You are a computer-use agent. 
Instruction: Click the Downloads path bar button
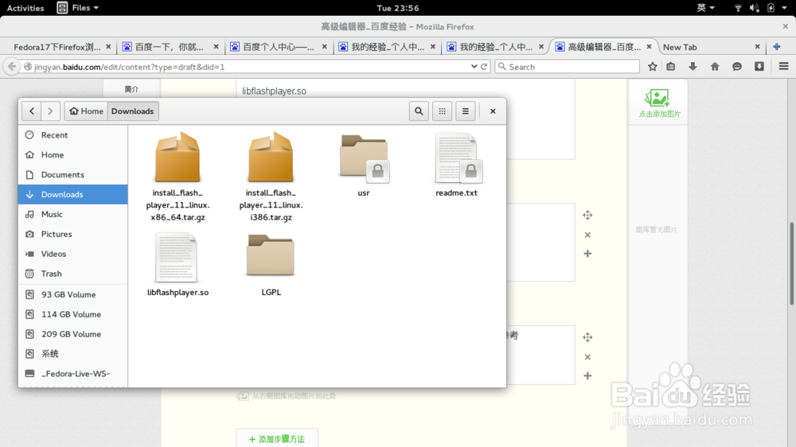point(132,111)
